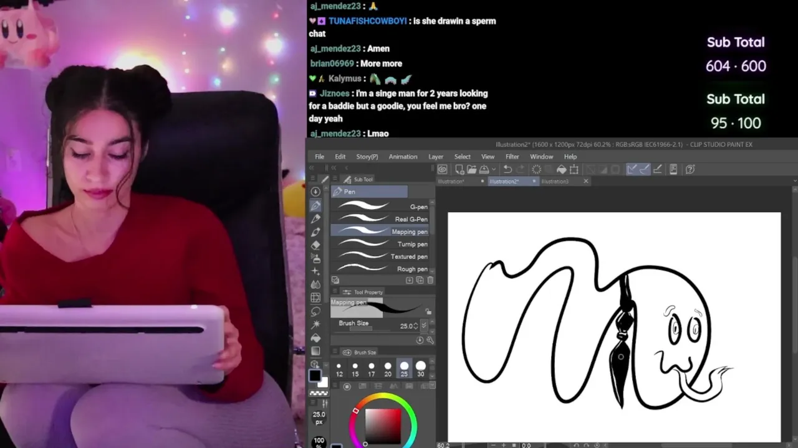Pick brush size preset 12
The image size is (798, 448).
[339, 369]
